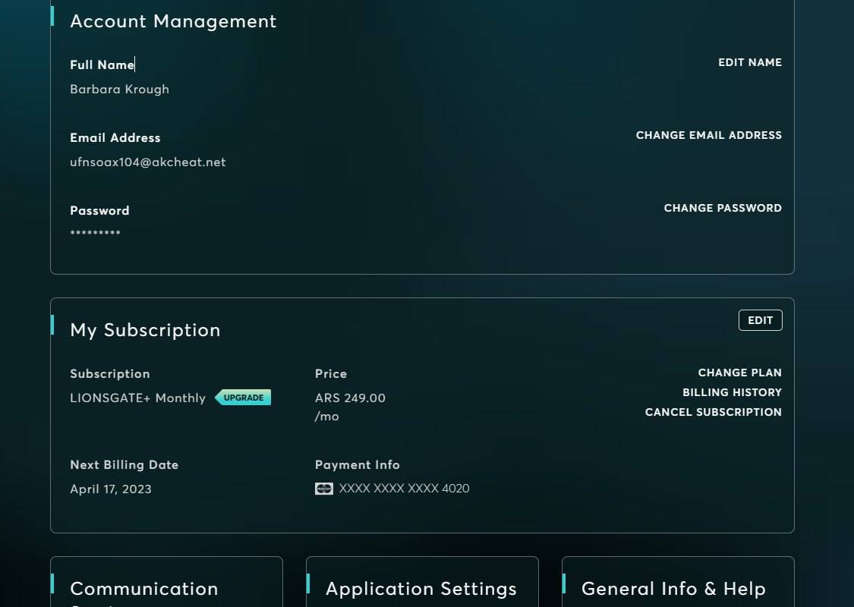
Task: Click the Communication panel heading
Action: point(144,589)
